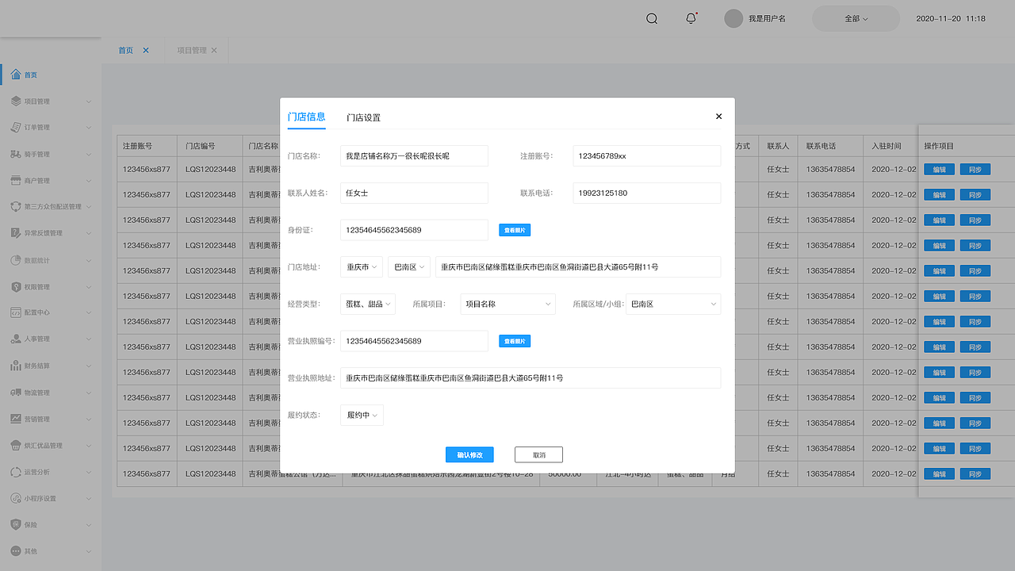Click the 营业执照编号 input field
The height and width of the screenshot is (571, 1015).
click(414, 341)
